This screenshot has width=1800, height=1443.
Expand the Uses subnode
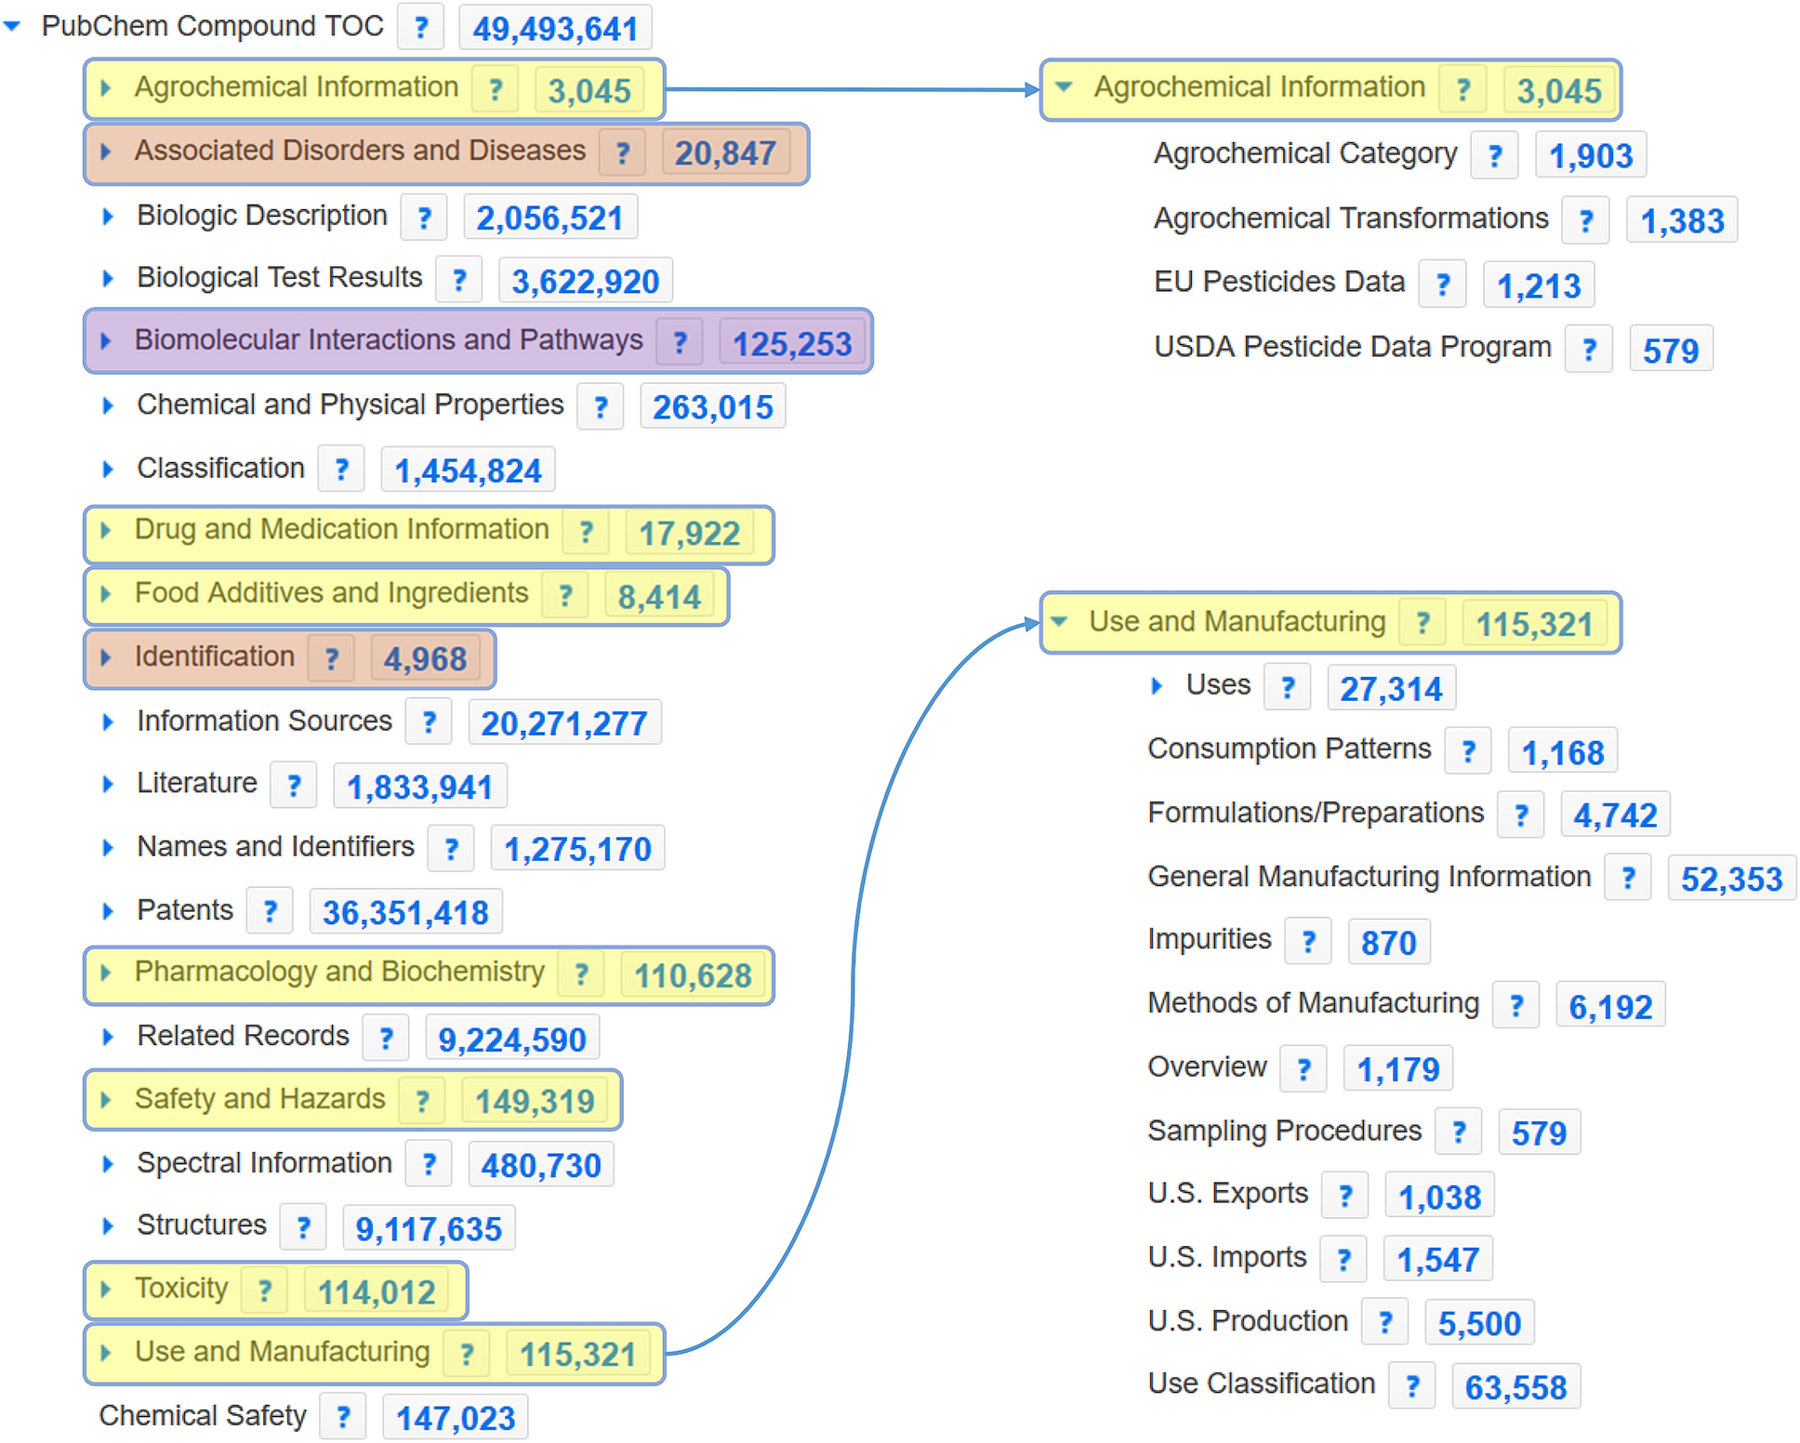1157,686
